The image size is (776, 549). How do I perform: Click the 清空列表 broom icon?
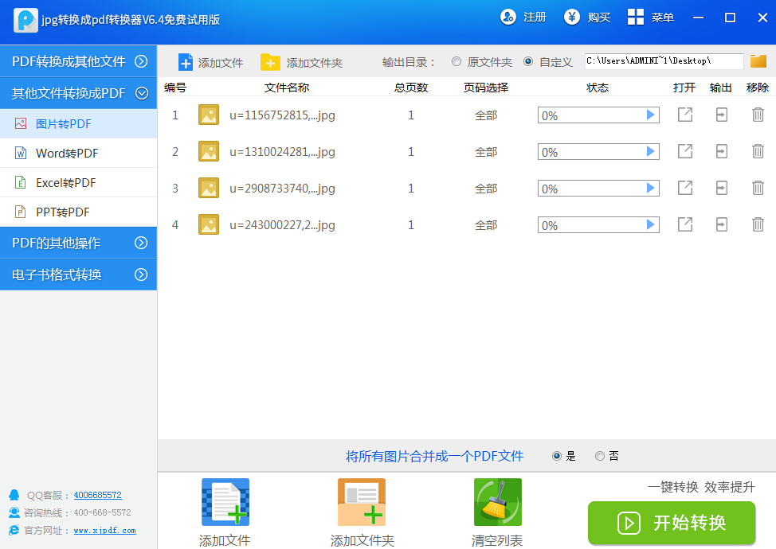pyautogui.click(x=497, y=502)
